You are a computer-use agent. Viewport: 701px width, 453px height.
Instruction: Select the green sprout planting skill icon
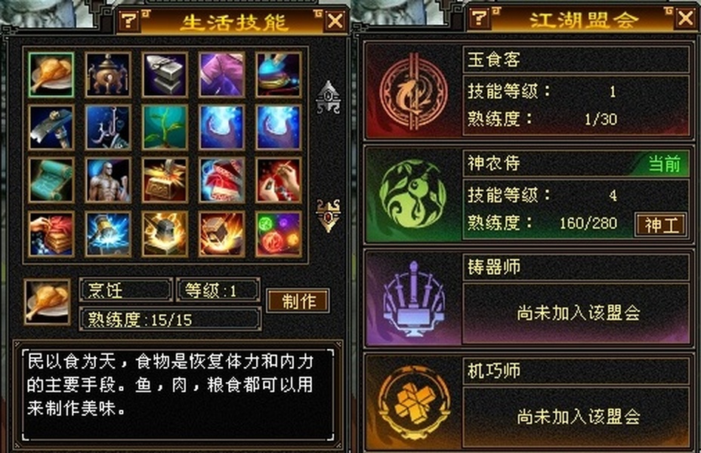(165, 128)
